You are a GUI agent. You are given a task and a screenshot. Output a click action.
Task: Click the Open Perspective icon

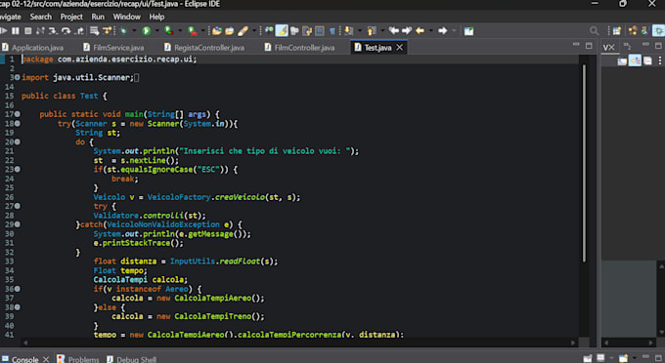617,31
